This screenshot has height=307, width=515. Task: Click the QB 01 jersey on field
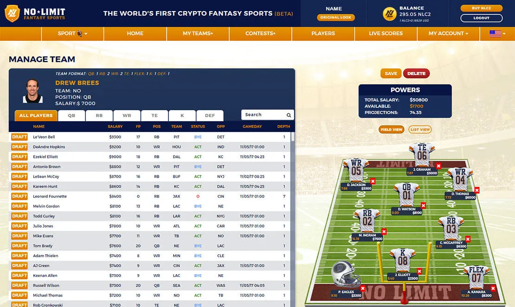[406, 194]
